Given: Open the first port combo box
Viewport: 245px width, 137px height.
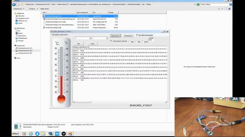Looking at the screenshot, I should pyautogui.click(x=83, y=38).
